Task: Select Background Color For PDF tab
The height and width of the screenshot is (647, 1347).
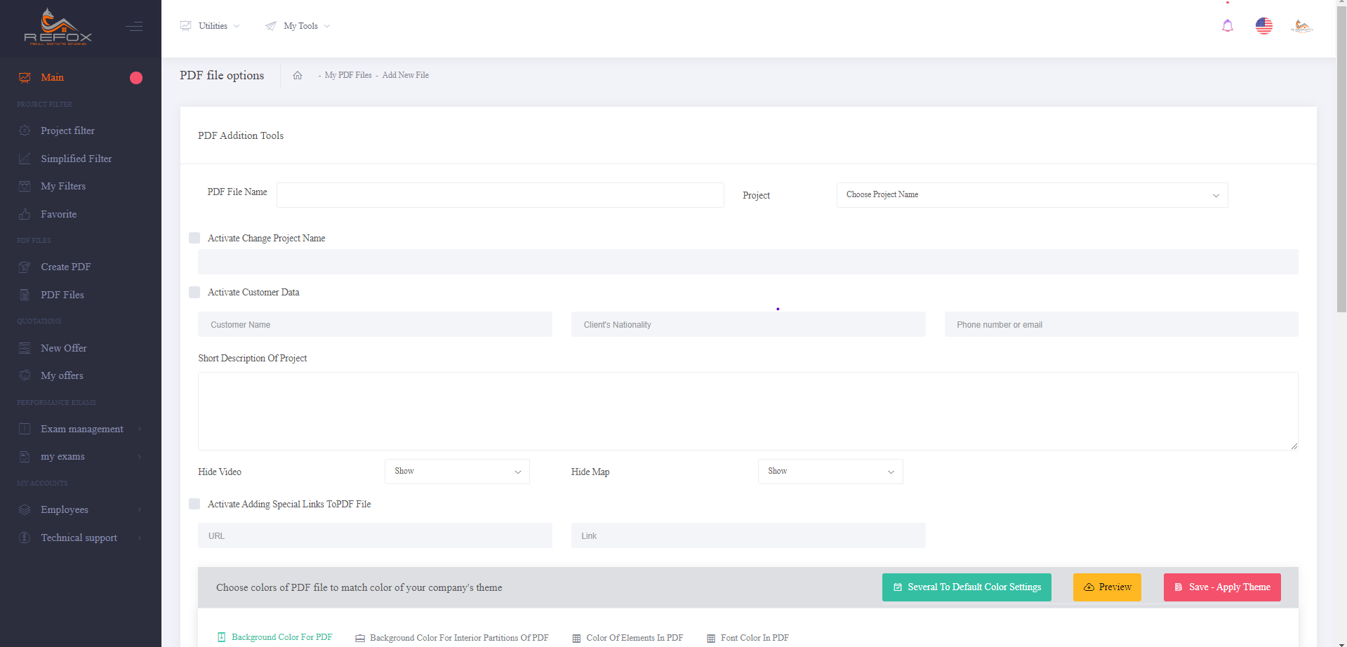Action: click(x=275, y=637)
